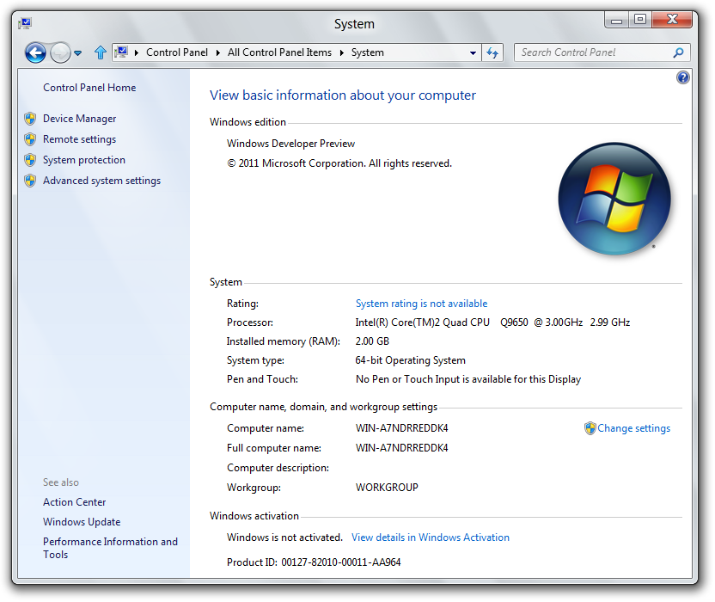Image resolution: width=715 pixels, height=602 pixels.
Task: Select the Control Panel breadcrumb item
Action: [x=177, y=52]
